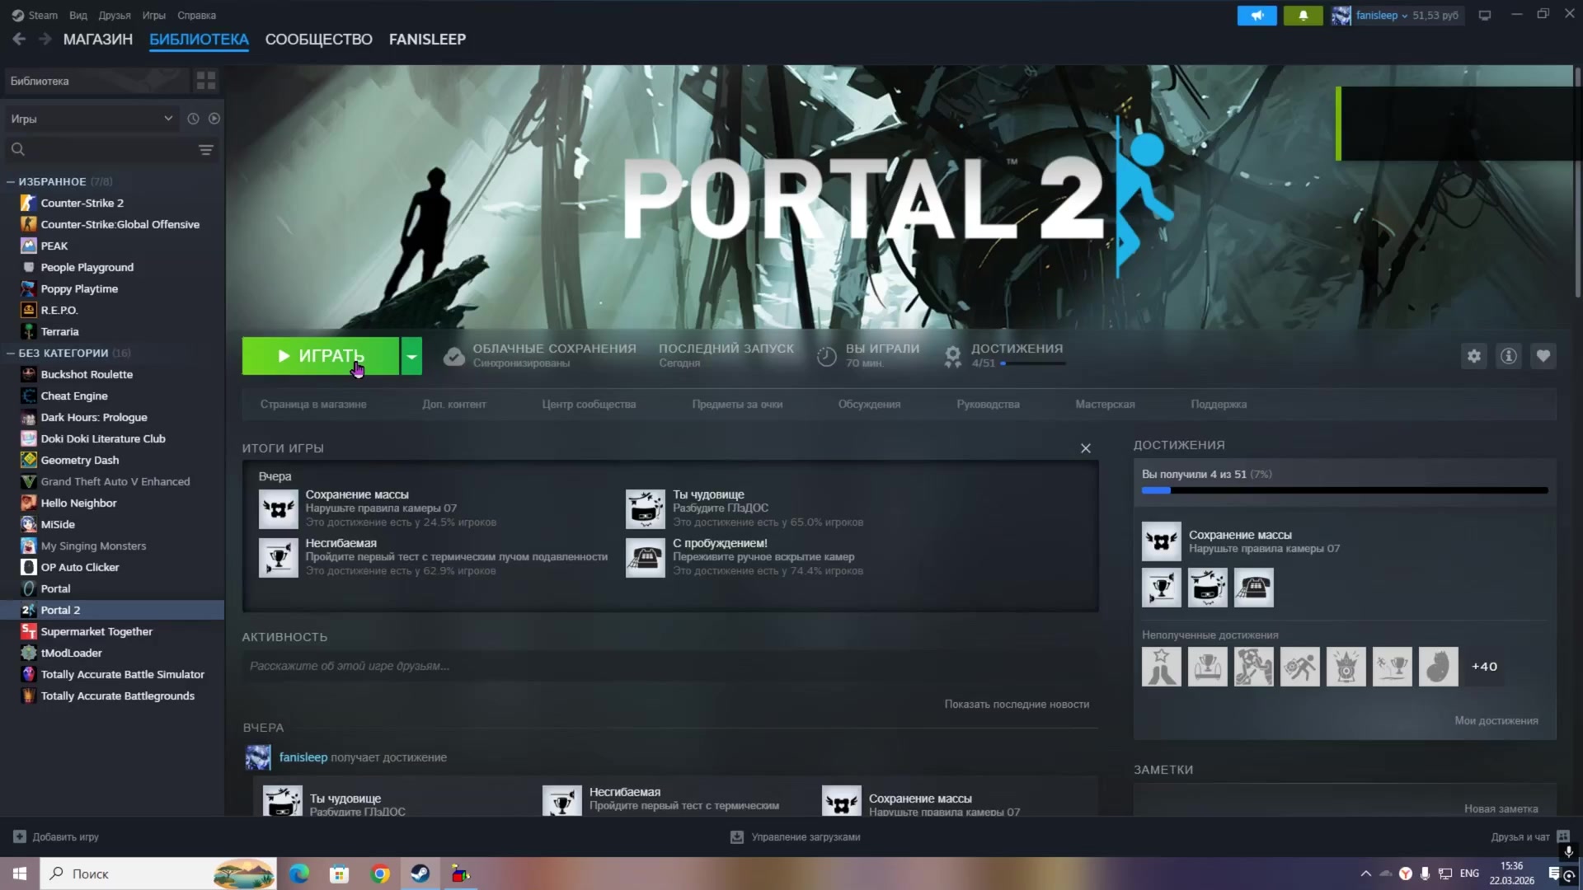This screenshot has width=1583, height=890.
Task: Open Microsoft Store from taskbar
Action: [x=339, y=874]
